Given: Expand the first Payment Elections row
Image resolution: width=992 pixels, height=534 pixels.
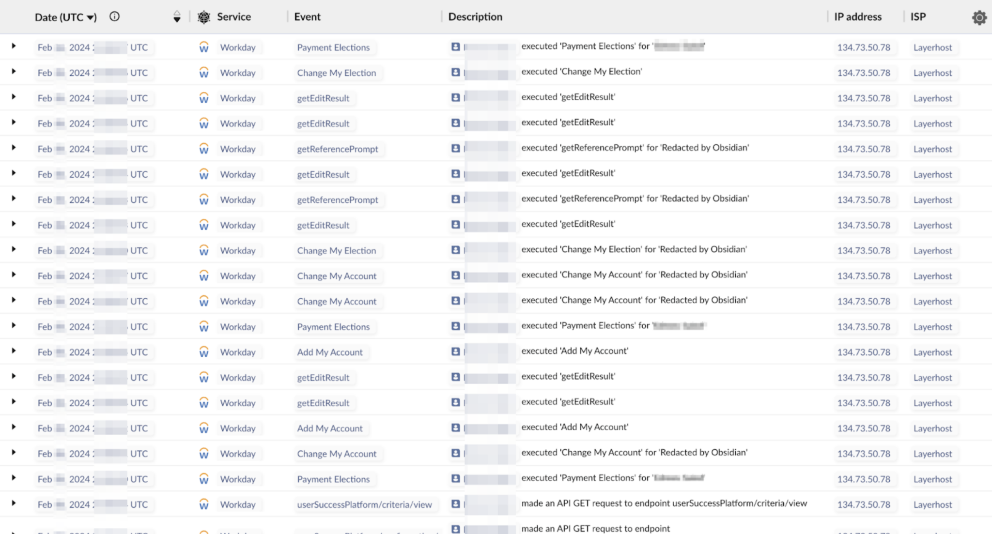Looking at the screenshot, I should pyautogui.click(x=14, y=46).
